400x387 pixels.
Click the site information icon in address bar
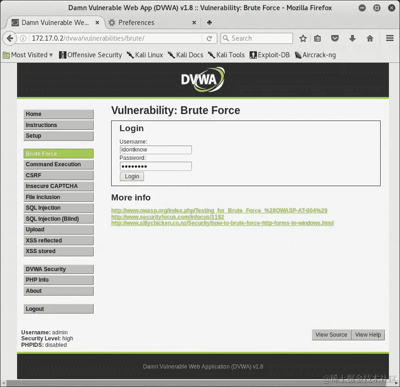(x=23, y=38)
